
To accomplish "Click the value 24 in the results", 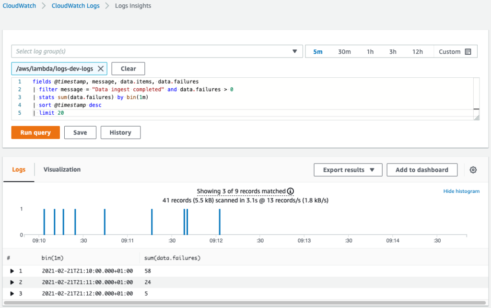I will [148, 282].
